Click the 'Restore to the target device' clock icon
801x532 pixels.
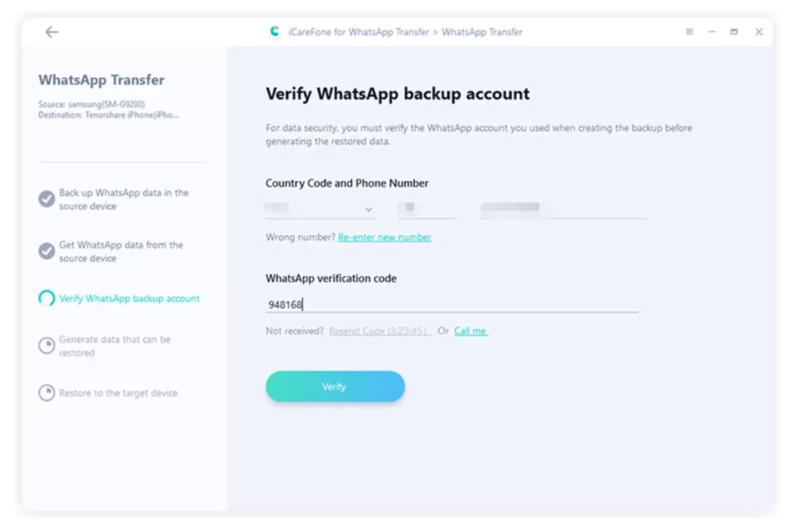[x=47, y=392]
